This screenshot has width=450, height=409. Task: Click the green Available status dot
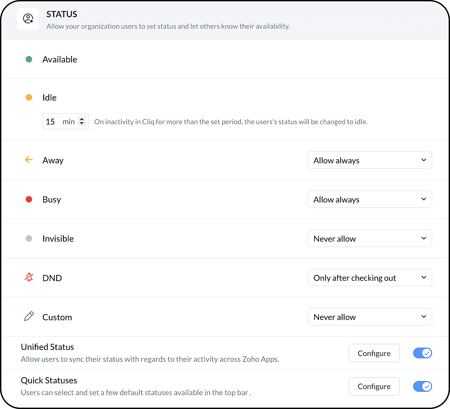point(29,59)
